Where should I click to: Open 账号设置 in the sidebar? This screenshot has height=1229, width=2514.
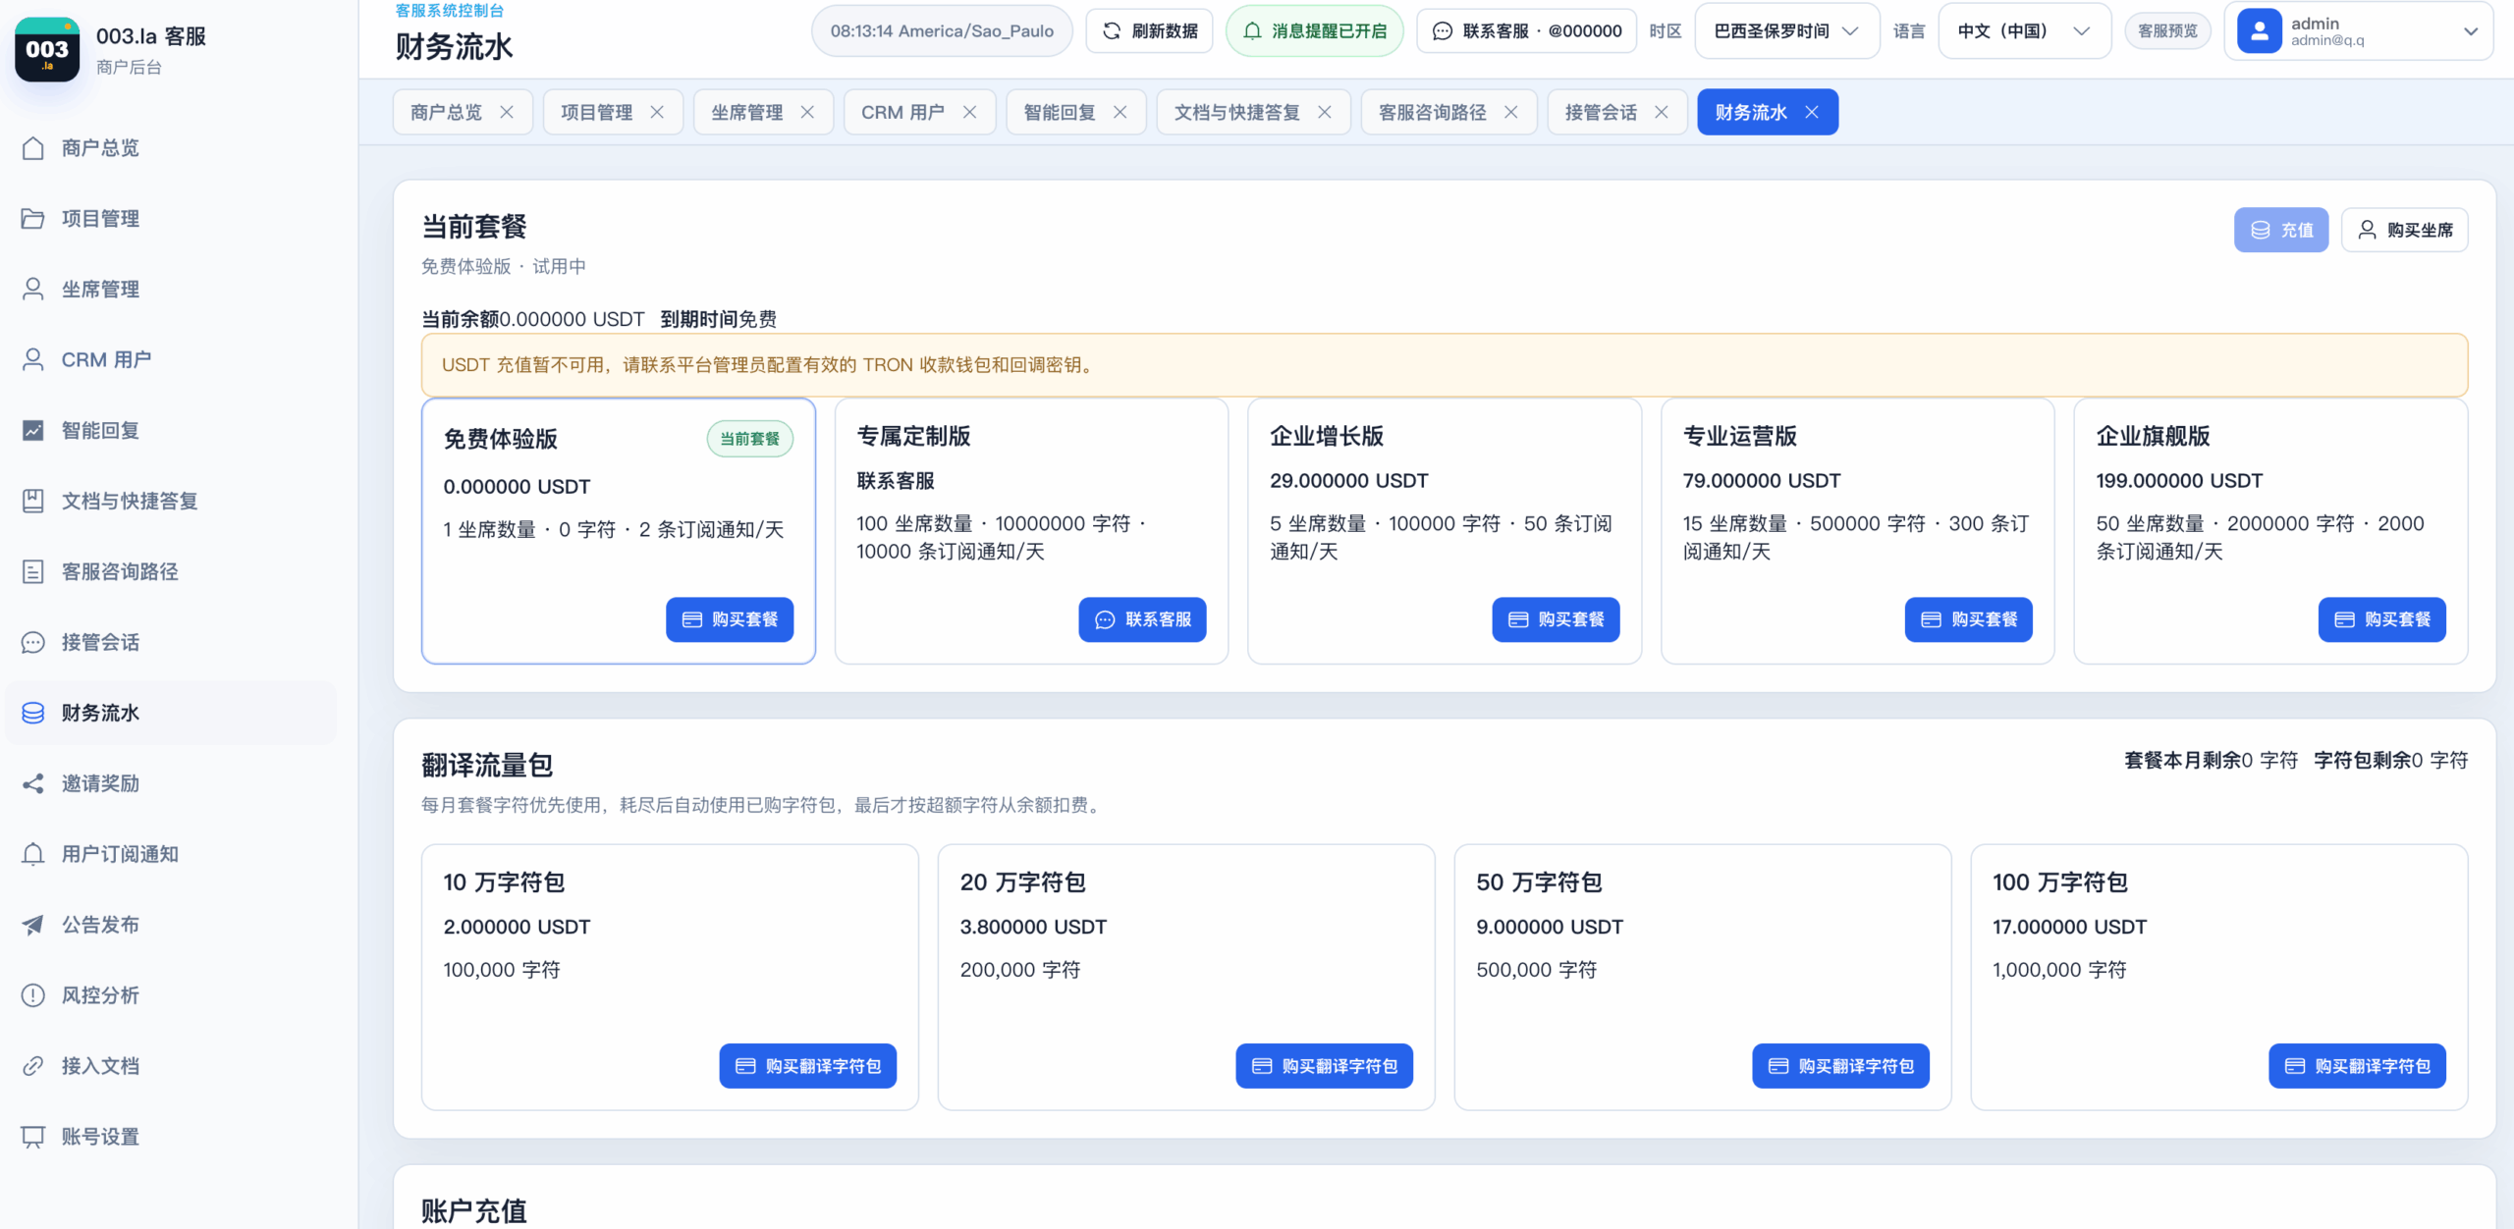click(x=171, y=1137)
